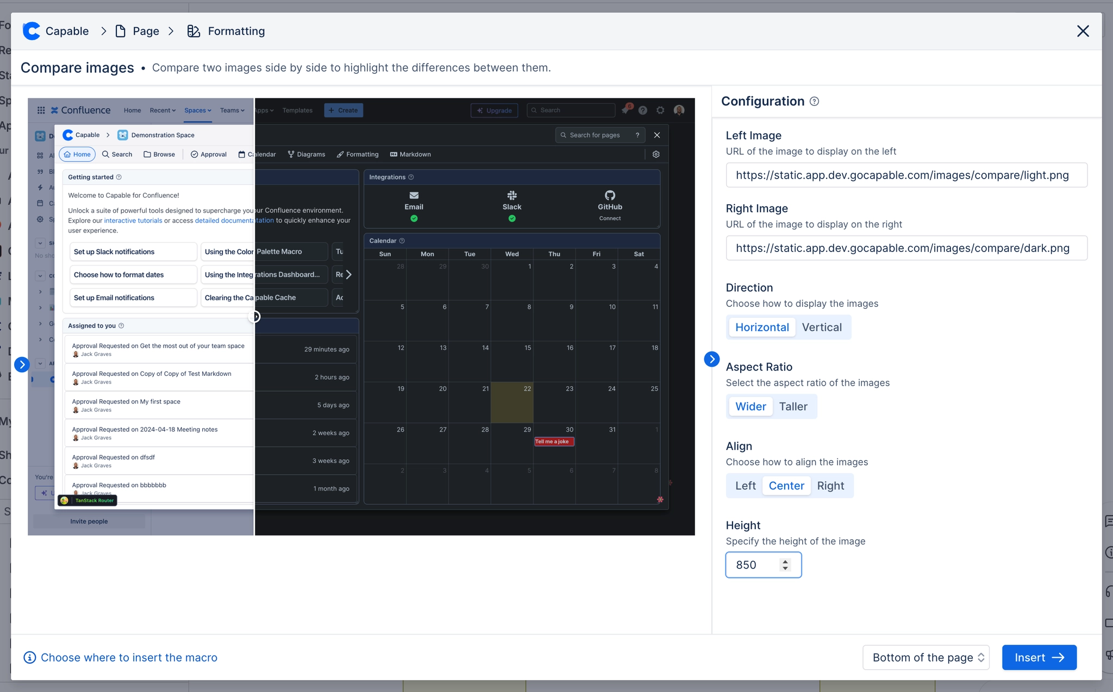The image size is (1113, 692).
Task: Open the Bottom of the page dropdown
Action: [926, 657]
